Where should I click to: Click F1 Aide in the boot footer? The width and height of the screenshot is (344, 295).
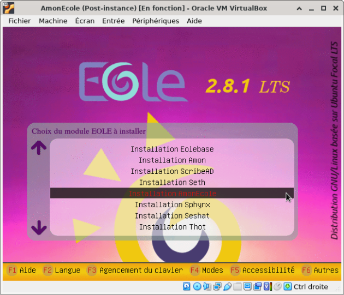pyautogui.click(x=21, y=270)
